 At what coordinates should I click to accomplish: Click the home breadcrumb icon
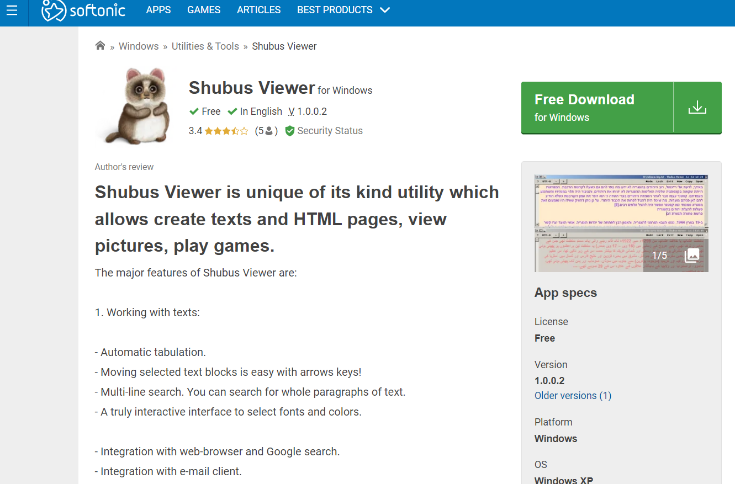(100, 46)
